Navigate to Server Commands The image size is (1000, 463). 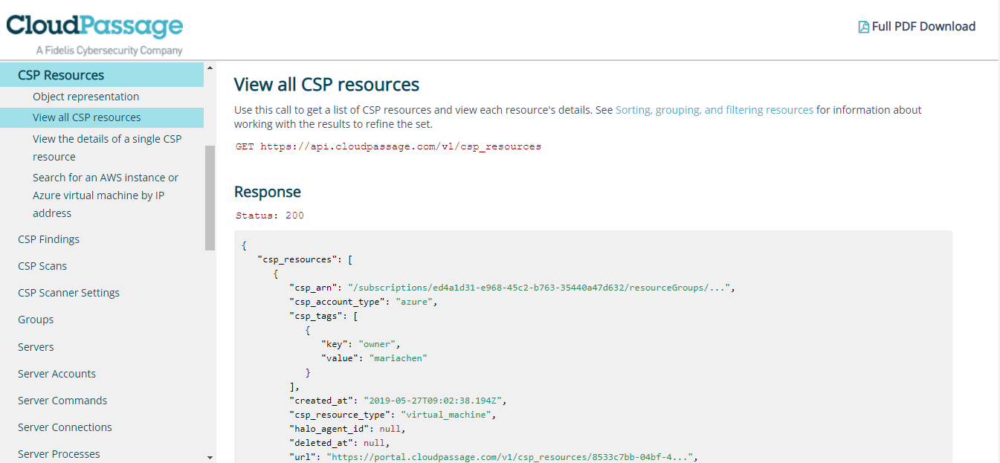pos(62,401)
